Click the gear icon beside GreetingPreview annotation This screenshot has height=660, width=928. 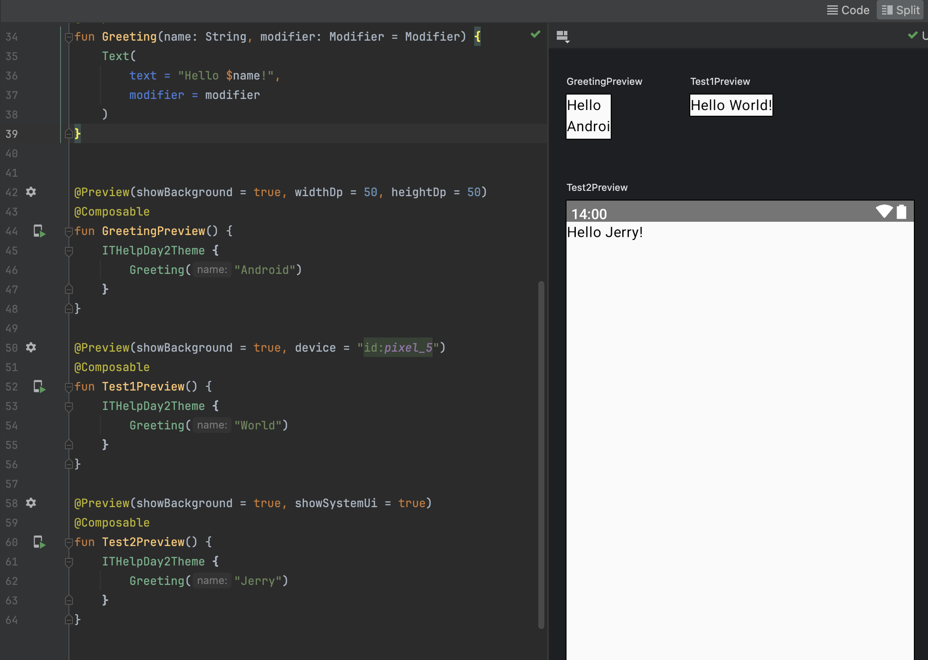coord(31,192)
